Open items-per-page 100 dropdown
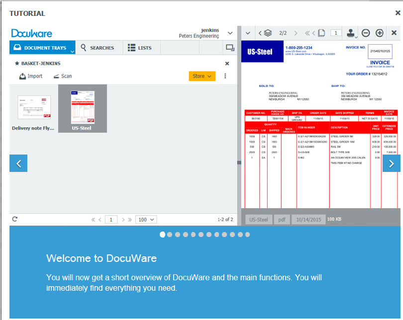This screenshot has width=403, height=320. pos(146,220)
